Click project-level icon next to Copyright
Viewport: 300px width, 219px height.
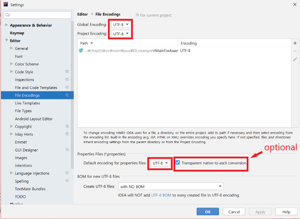click(x=67, y=126)
